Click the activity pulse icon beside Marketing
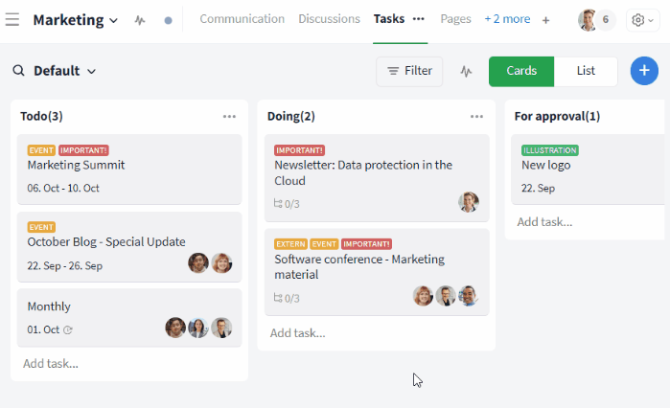 pos(140,20)
